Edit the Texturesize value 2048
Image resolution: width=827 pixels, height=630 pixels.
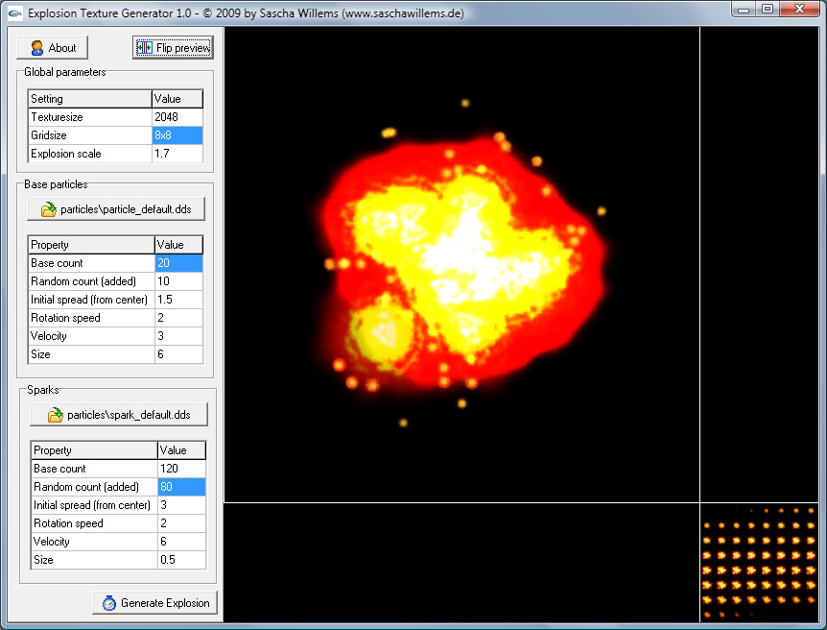(x=177, y=117)
